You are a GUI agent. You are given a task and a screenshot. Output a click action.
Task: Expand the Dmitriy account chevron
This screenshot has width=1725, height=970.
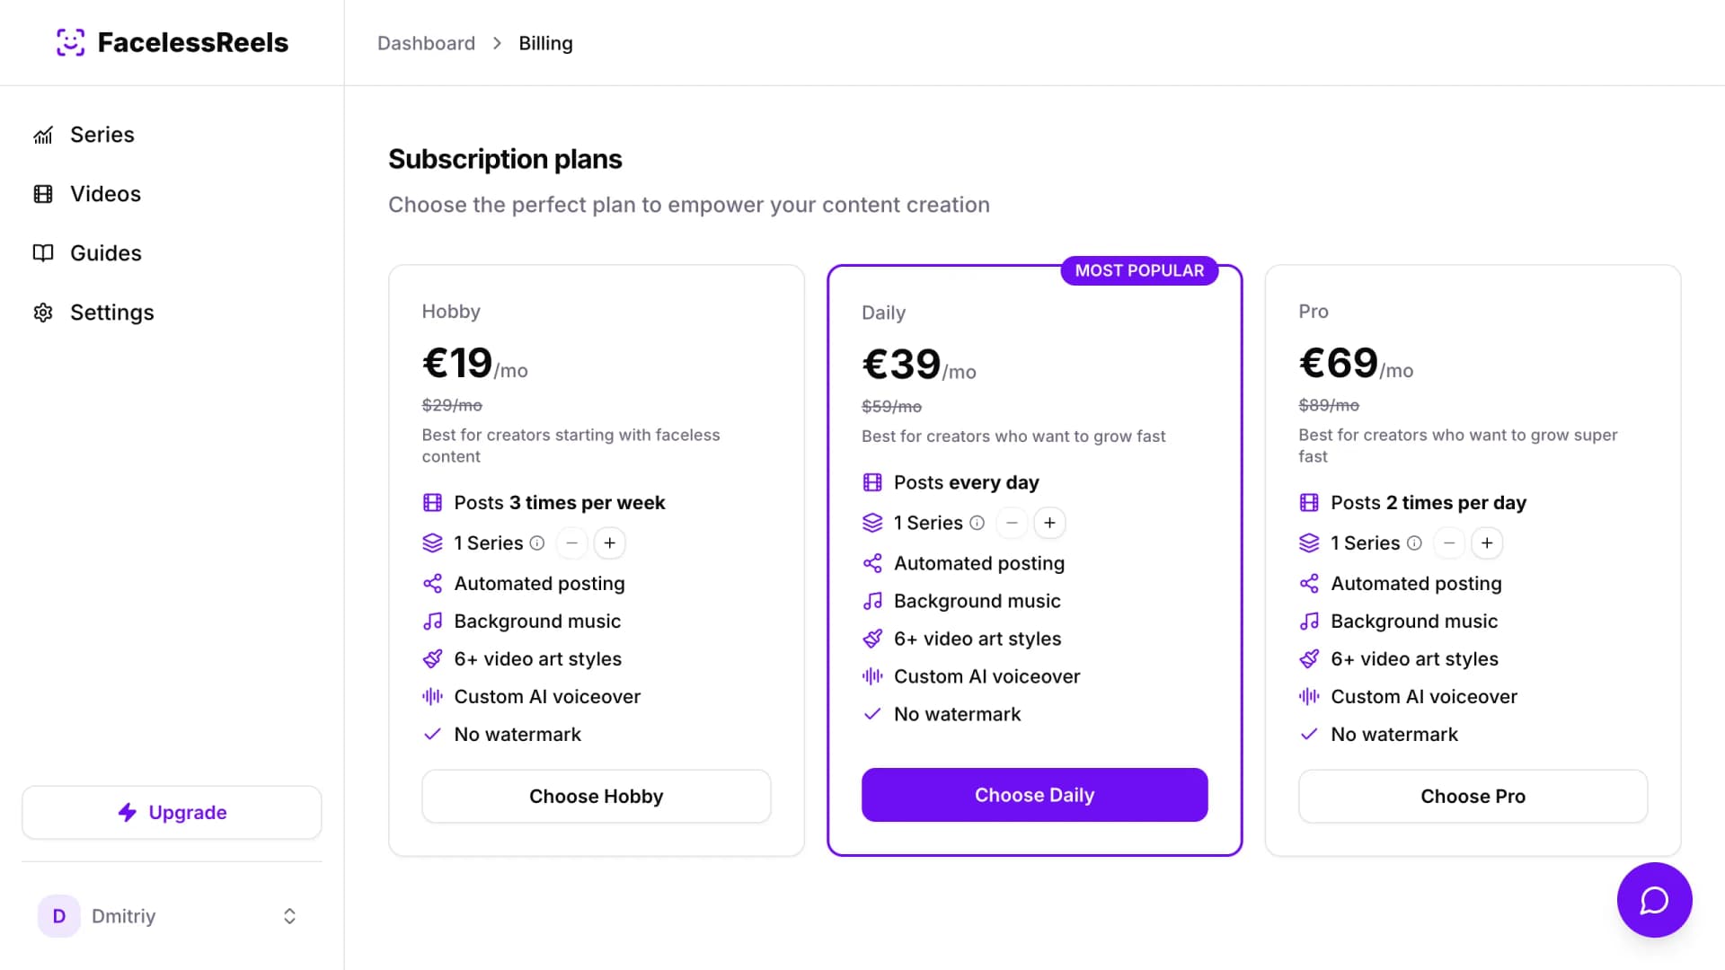289,915
